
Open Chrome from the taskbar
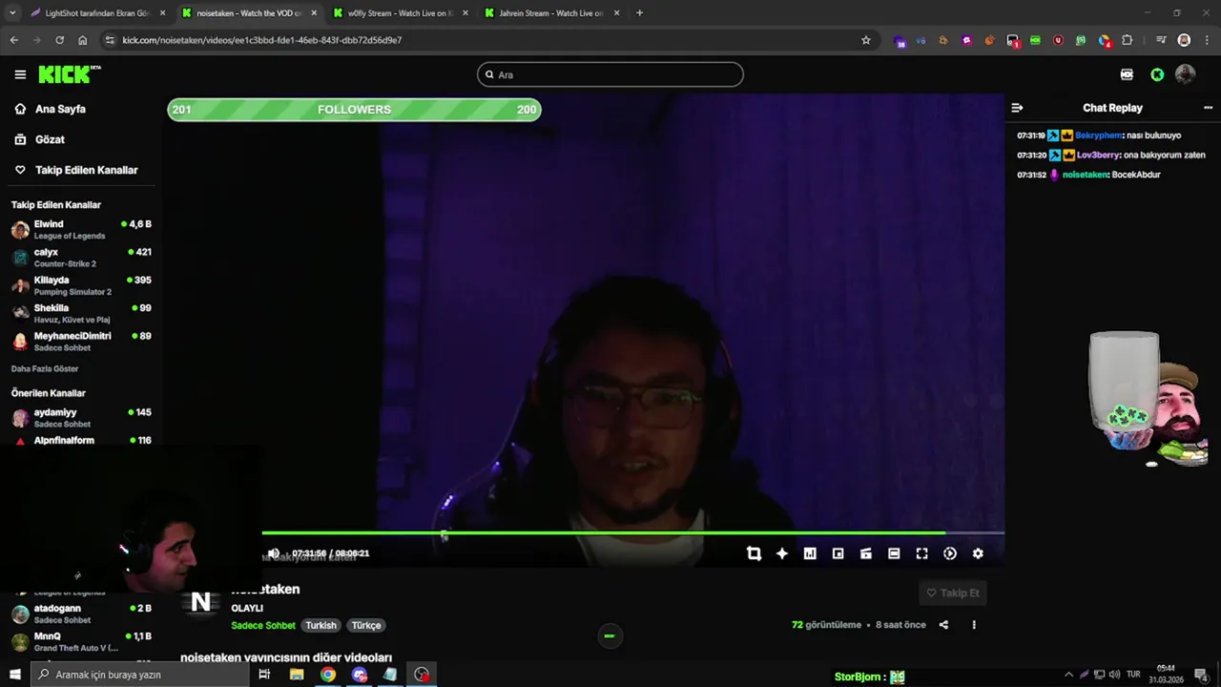[x=328, y=675]
